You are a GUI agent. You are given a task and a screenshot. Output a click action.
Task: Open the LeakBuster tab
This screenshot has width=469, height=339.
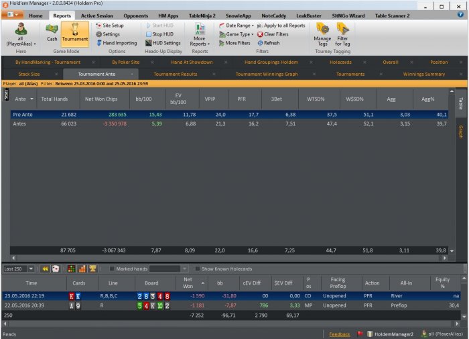(x=309, y=15)
